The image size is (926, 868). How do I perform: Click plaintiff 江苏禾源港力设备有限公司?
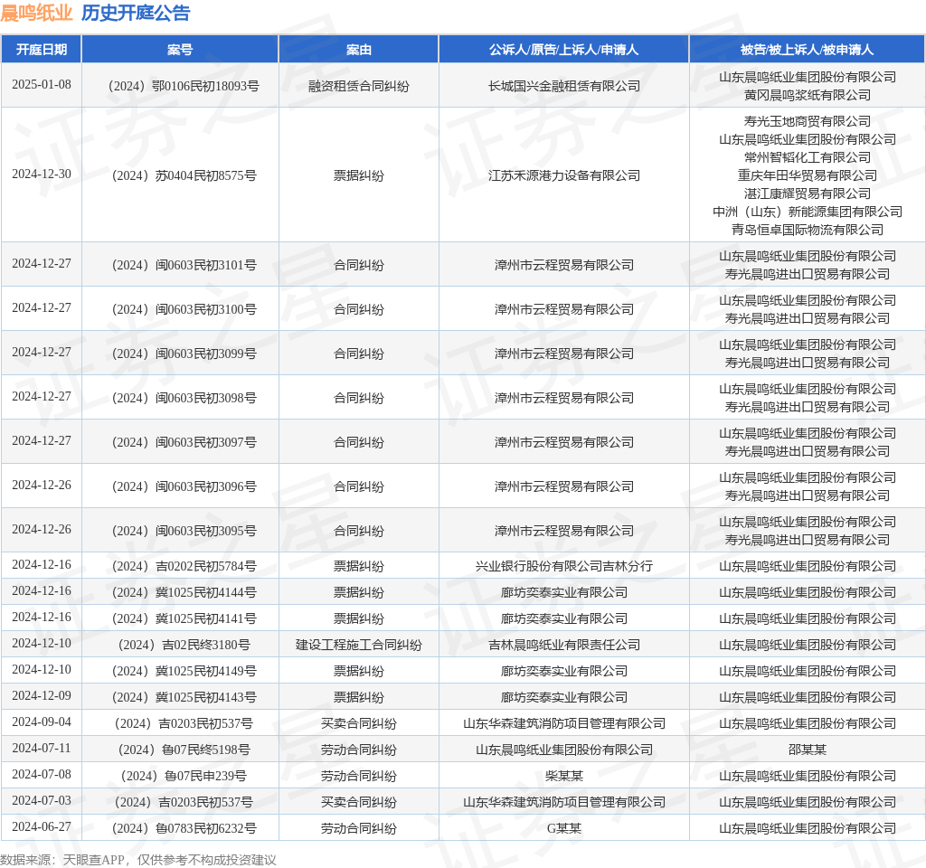[564, 175]
